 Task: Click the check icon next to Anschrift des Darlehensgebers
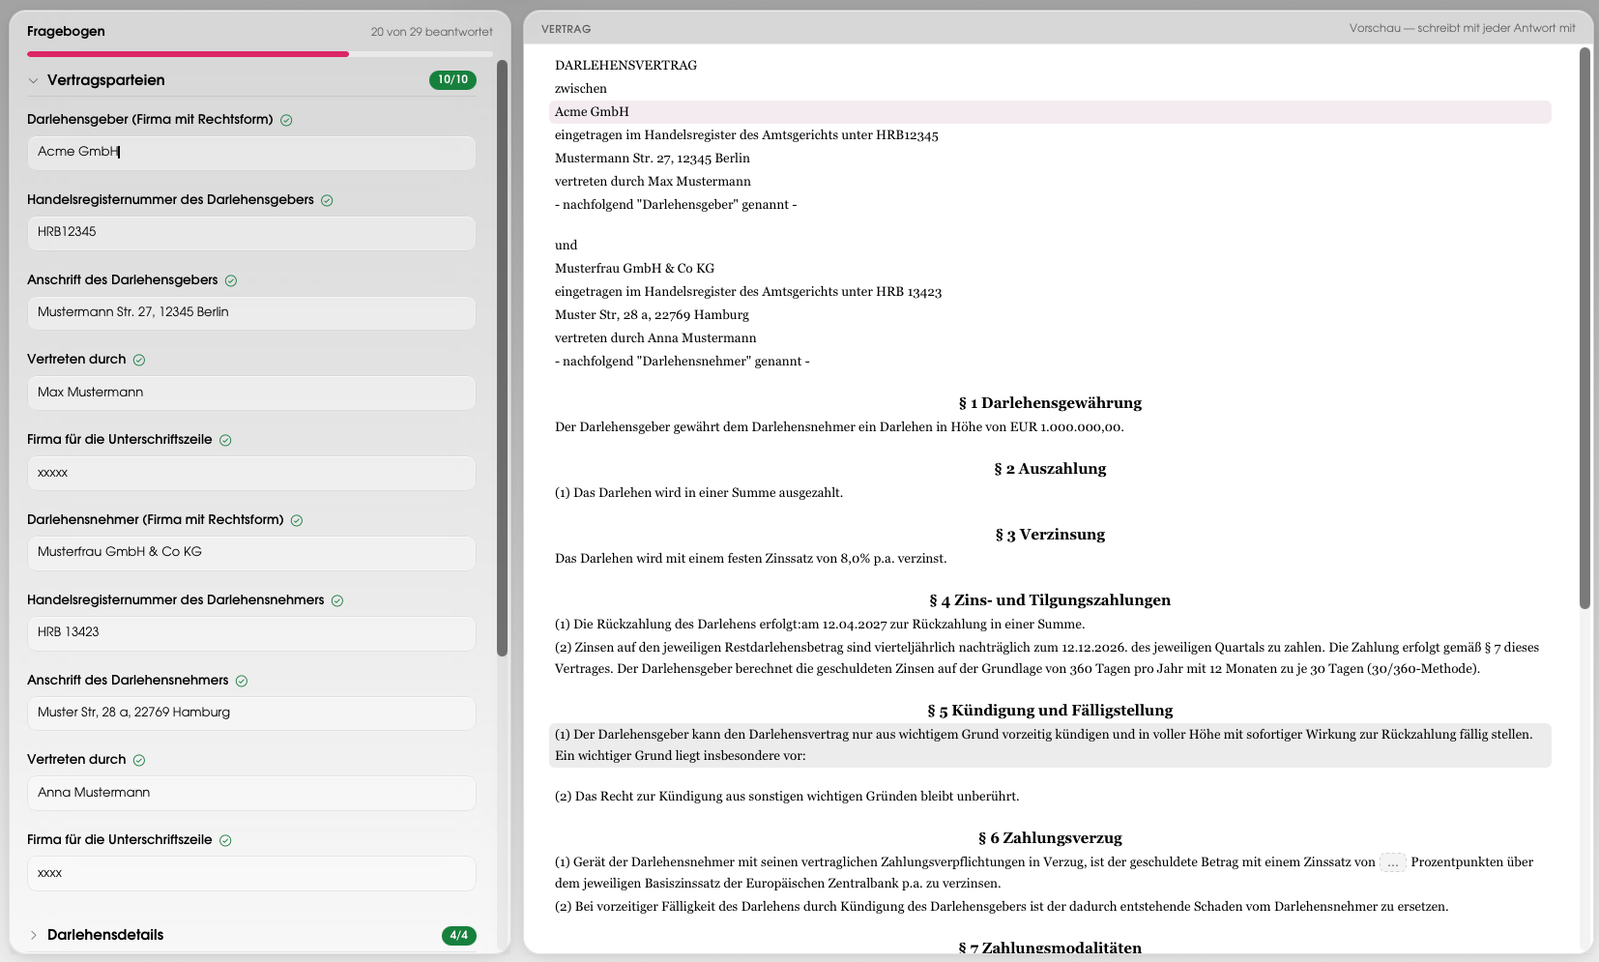(231, 280)
